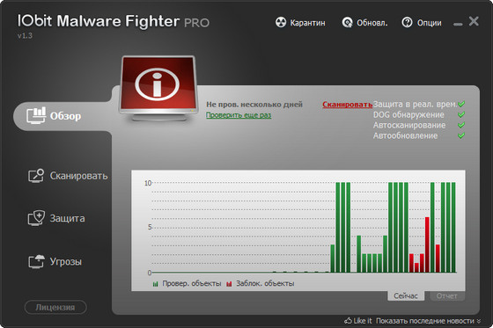Open the Карантин radiation icon
The width and height of the screenshot is (493, 328).
point(281,22)
